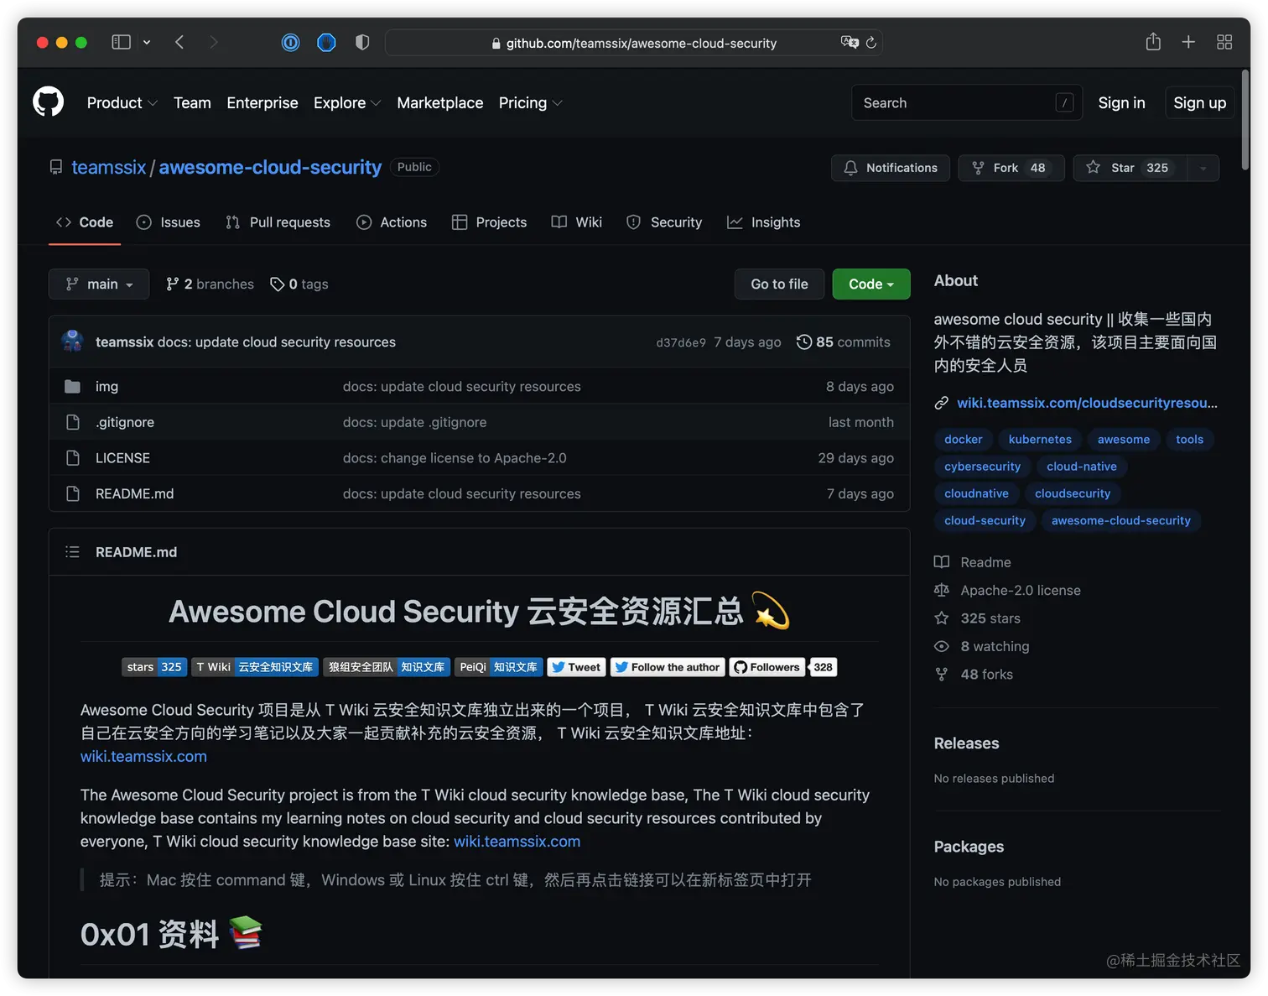Click Follow the author badge
Image resolution: width=1268 pixels, height=996 pixels.
tap(667, 667)
